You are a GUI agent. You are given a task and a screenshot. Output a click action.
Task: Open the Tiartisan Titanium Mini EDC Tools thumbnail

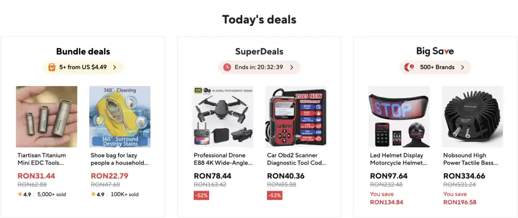click(46, 117)
